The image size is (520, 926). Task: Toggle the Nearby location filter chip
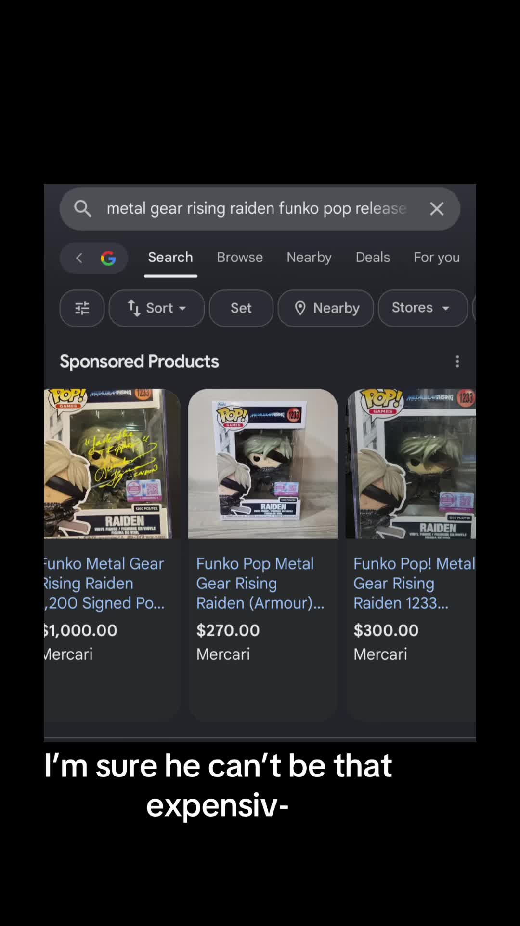pyautogui.click(x=326, y=308)
